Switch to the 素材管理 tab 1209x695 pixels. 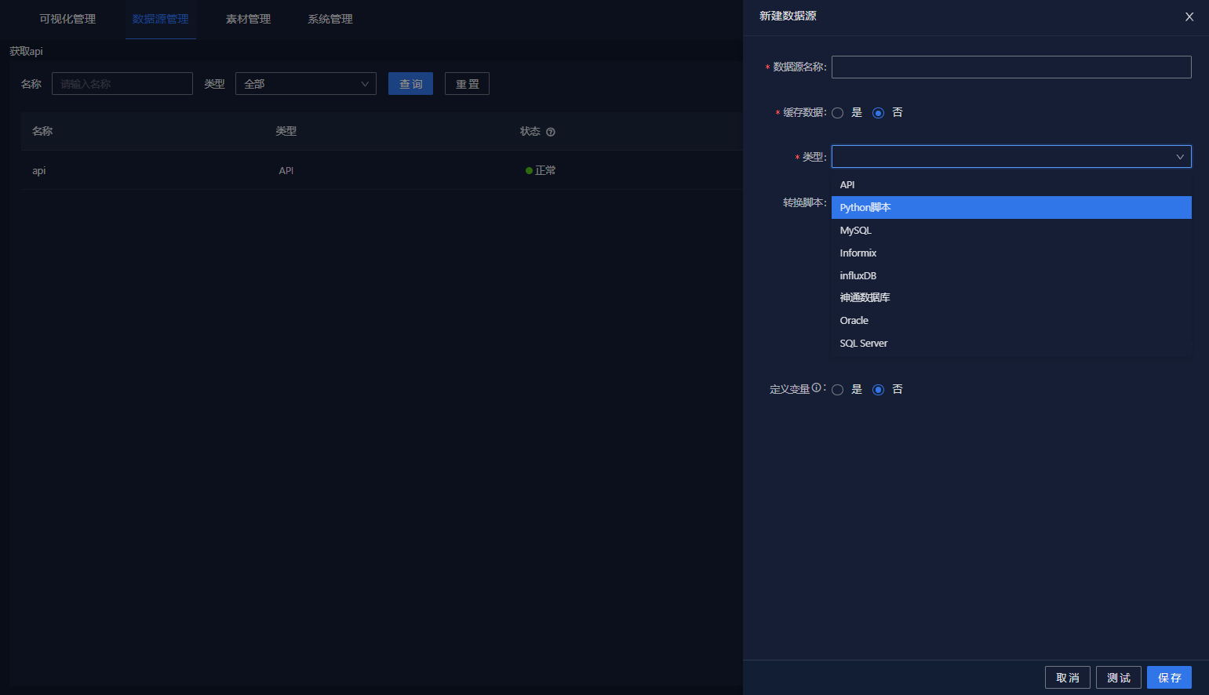(x=247, y=19)
